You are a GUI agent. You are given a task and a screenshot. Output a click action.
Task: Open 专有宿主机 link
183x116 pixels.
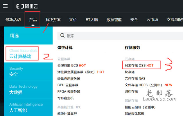coord(65,98)
